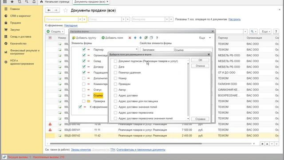Screen dimensions: 284x160
Task: Check the Адрес доставки checkbox
Action: pyautogui.click(x=115, y=96)
